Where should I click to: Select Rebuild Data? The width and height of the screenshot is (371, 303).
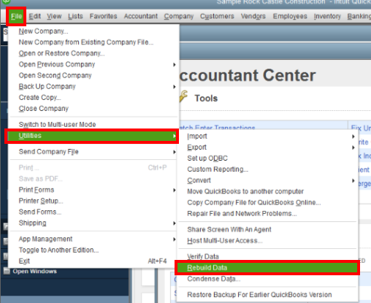(x=267, y=268)
